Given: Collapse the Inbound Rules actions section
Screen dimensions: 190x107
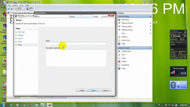Looking at the screenshot, I should 151,16.
